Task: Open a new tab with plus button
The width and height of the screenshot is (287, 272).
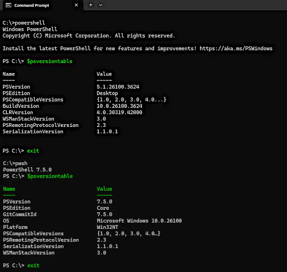Action: coord(91,5)
